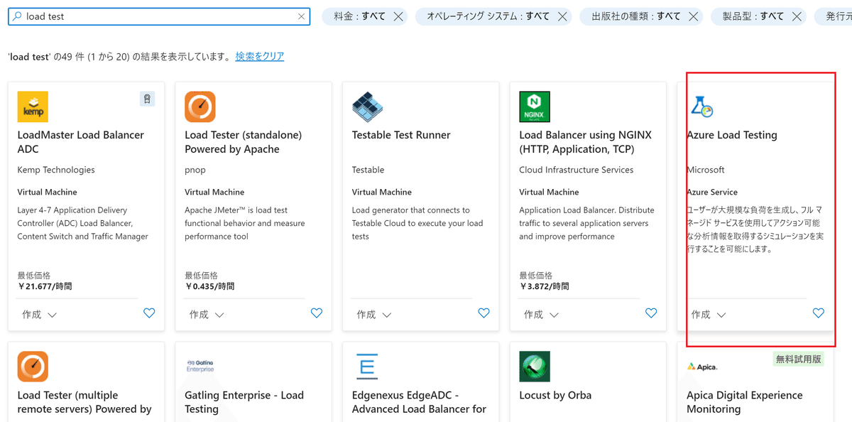852x422 pixels.
Task: Expand 作成 on Testable Test Runner card
Action: coord(374,314)
